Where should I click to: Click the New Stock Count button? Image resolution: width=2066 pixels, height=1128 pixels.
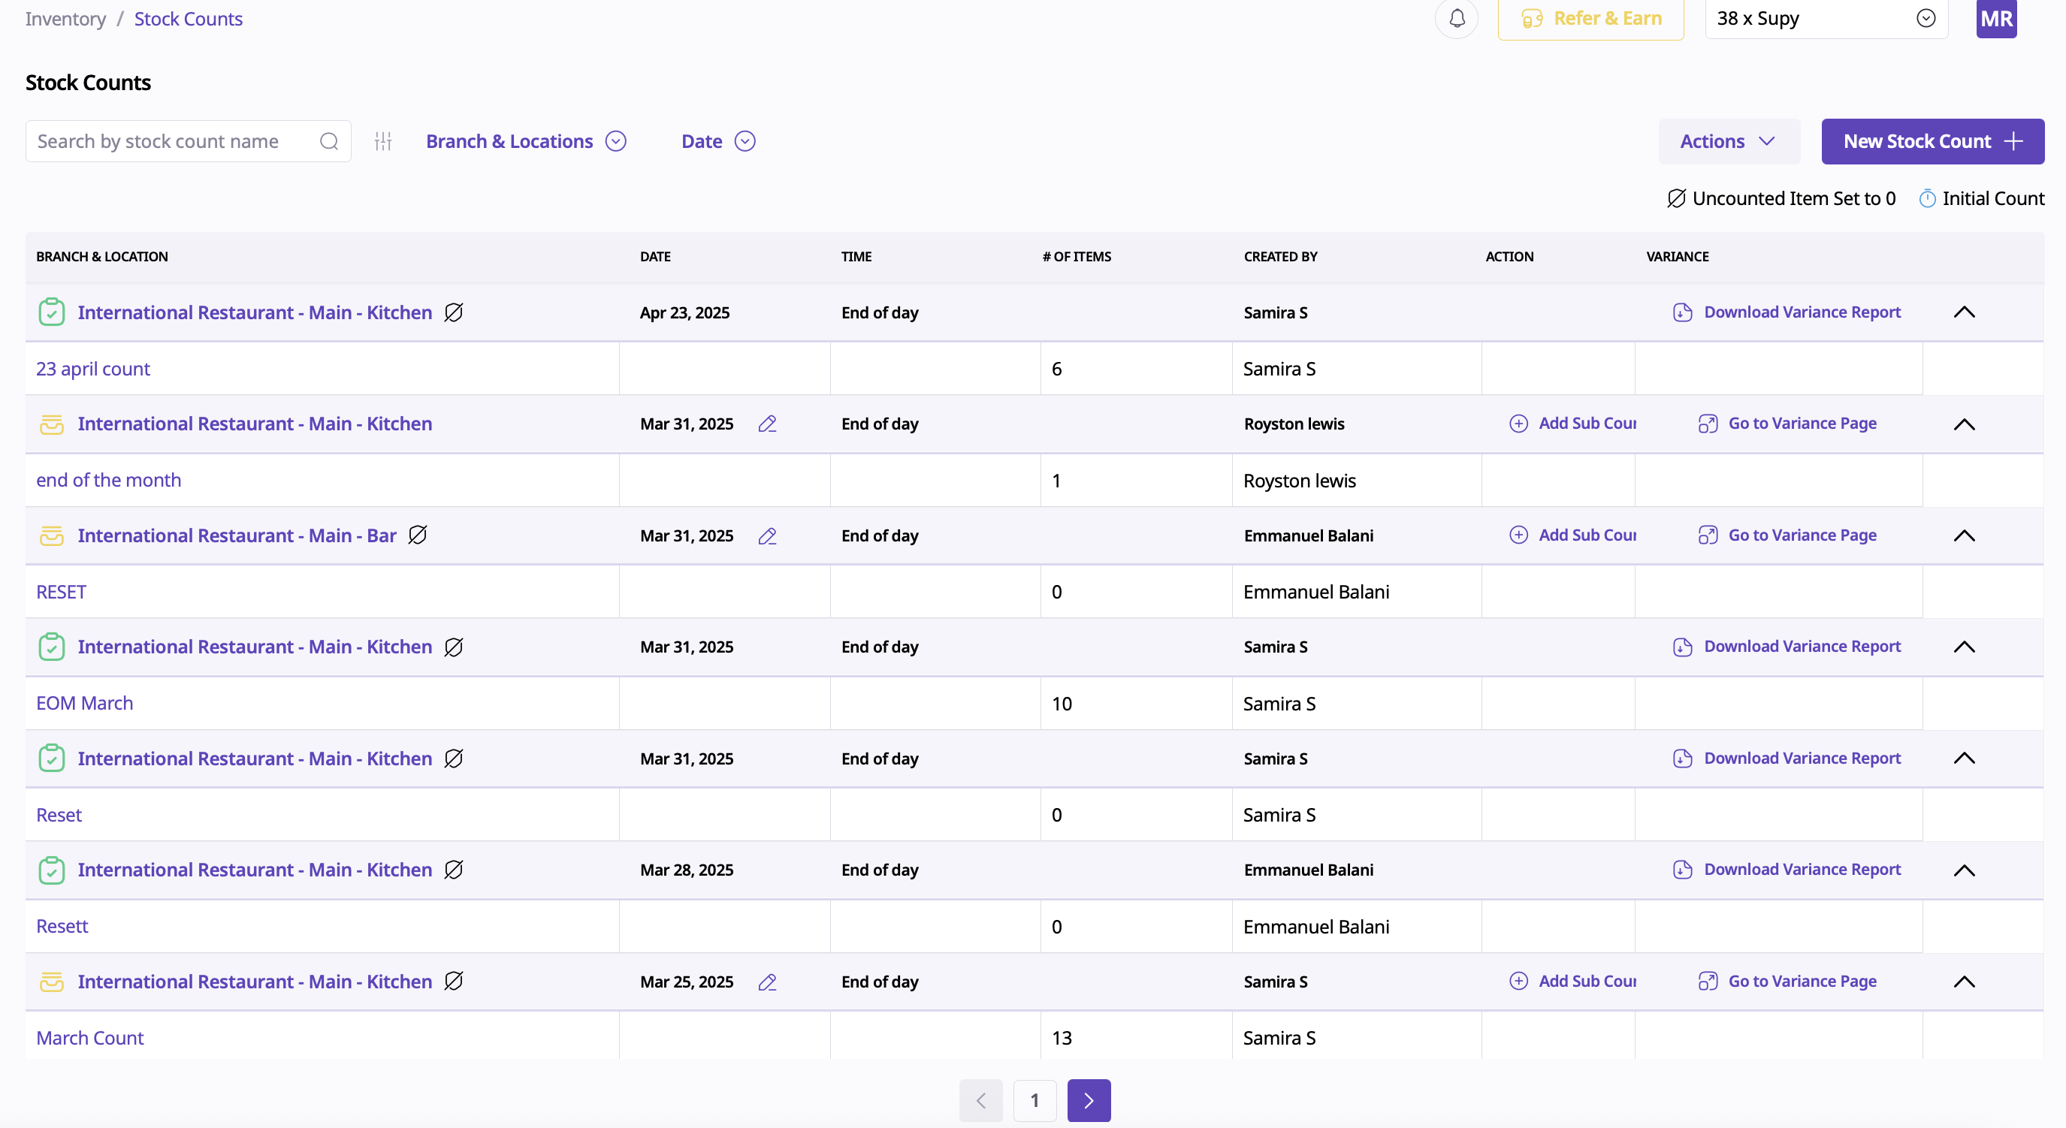pyautogui.click(x=1932, y=141)
